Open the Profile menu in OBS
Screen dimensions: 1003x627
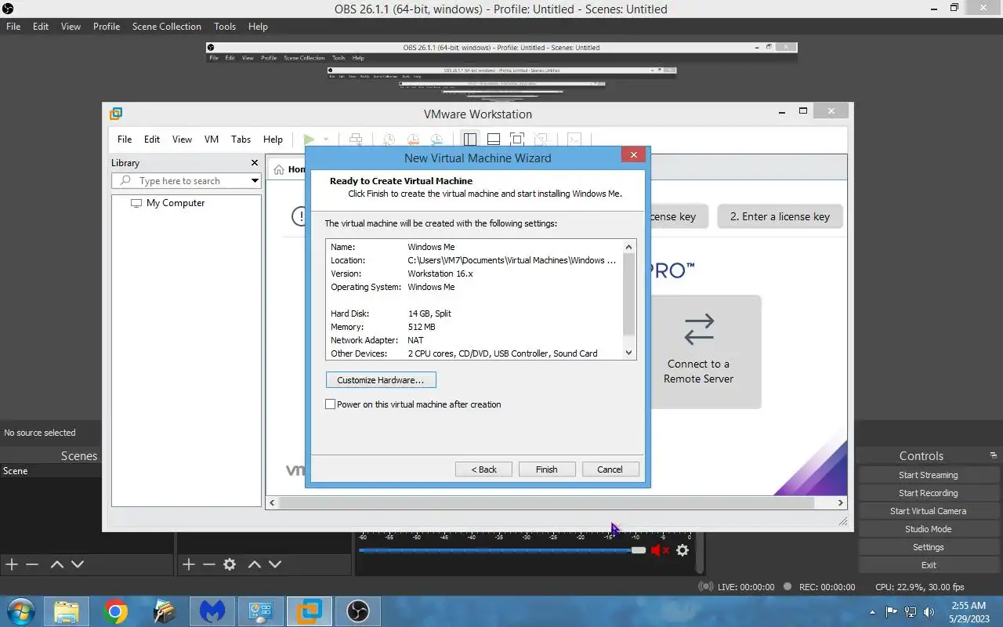click(107, 26)
